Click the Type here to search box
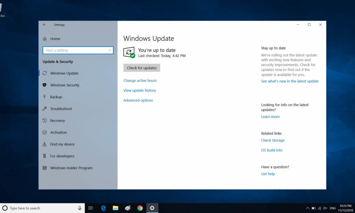The image size is (355, 213). [x=43, y=208]
